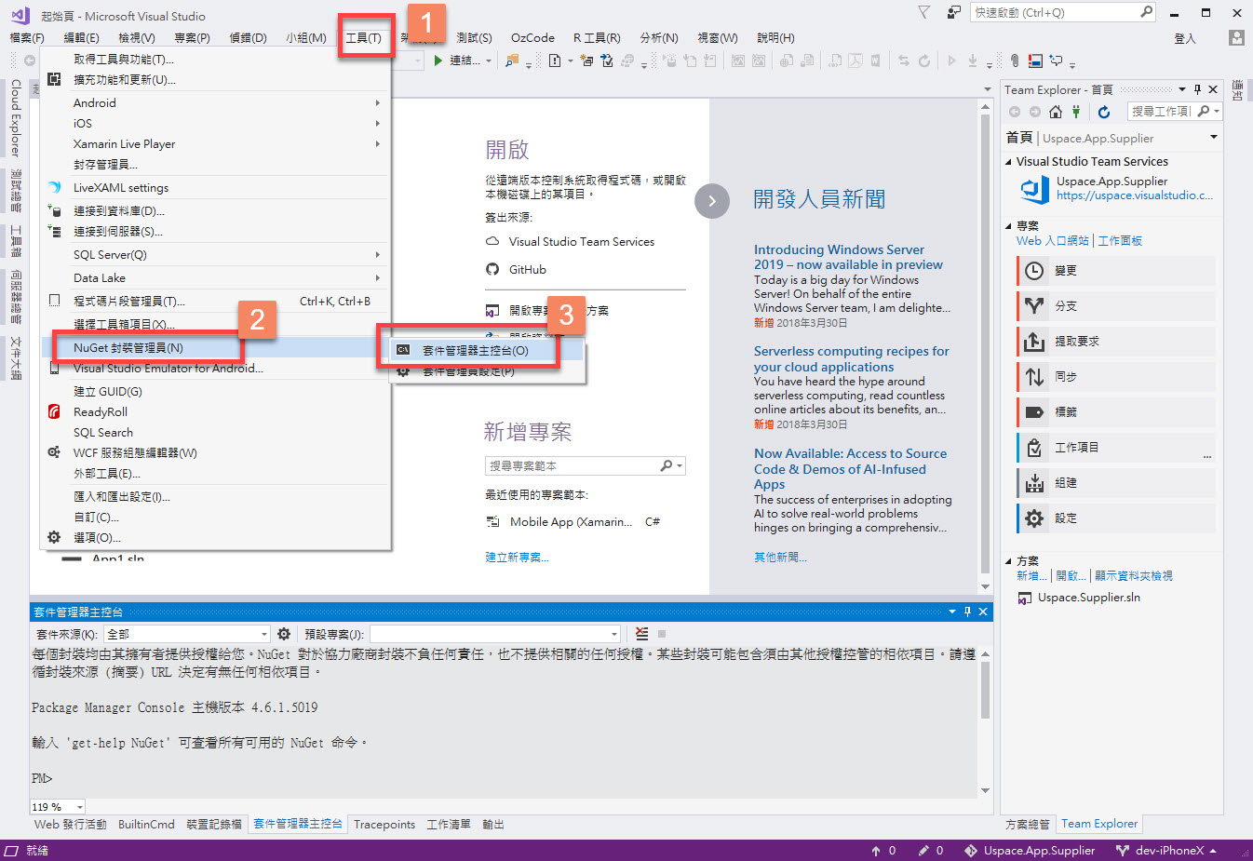1253x861 pixels.
Task: Open the 工作項目 (Work Items) tile
Action: click(1115, 448)
